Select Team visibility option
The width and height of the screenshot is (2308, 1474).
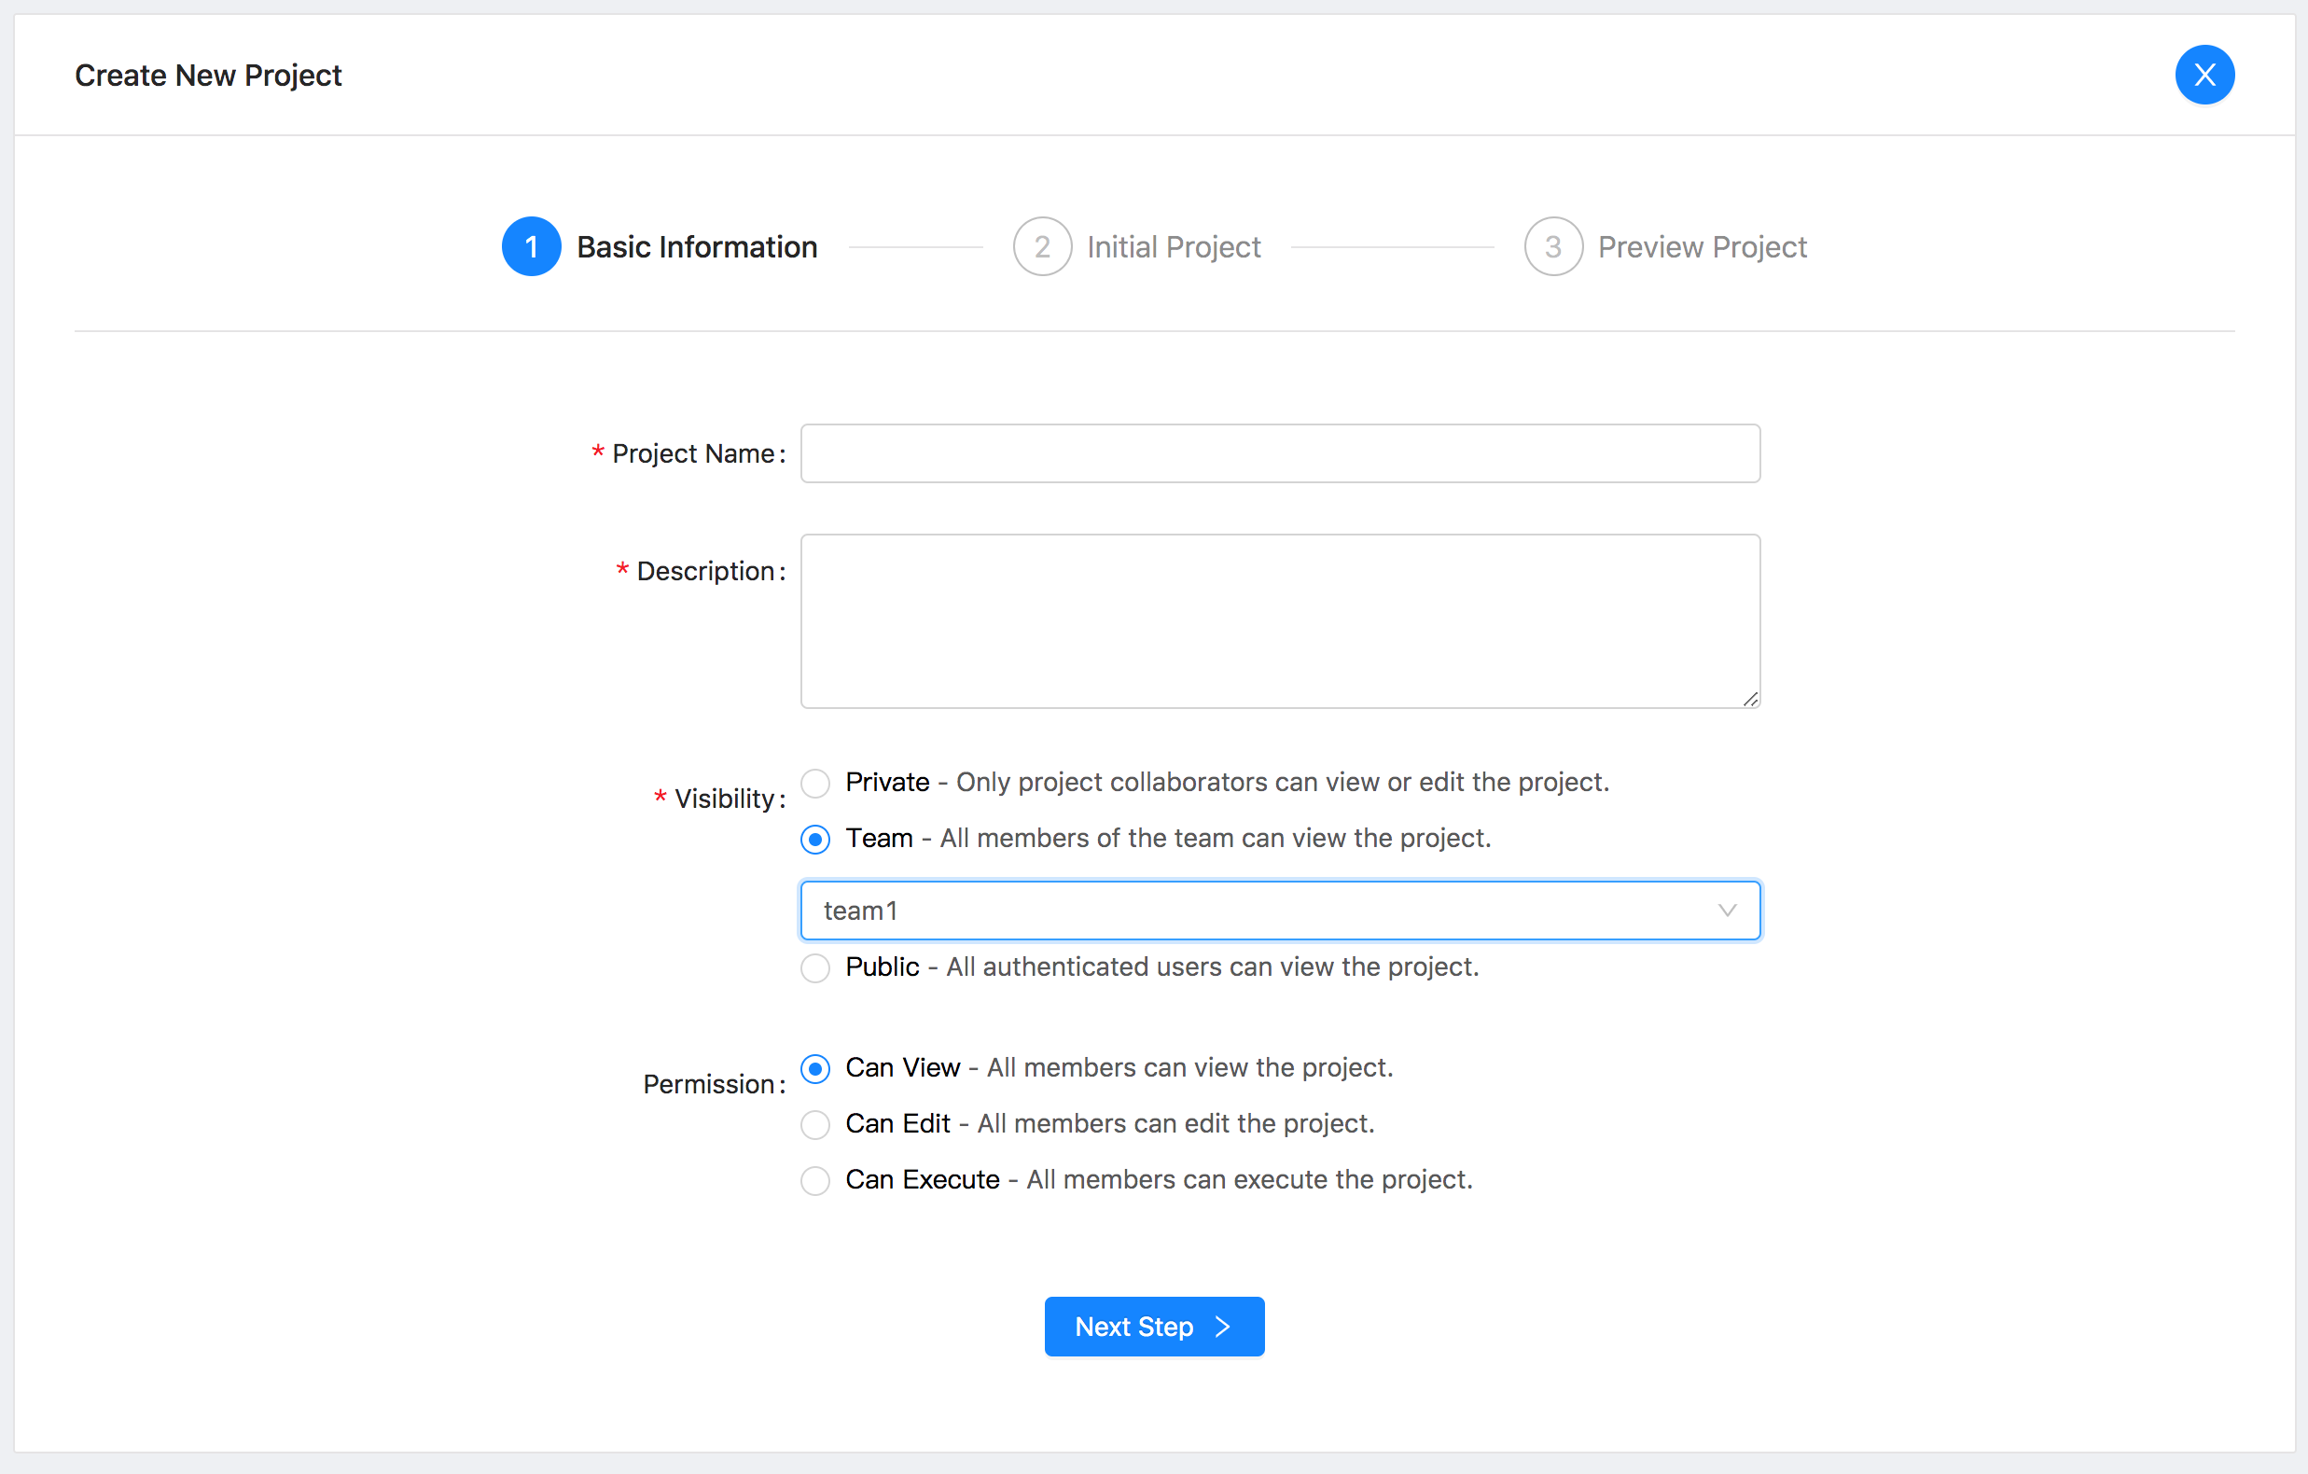[814, 839]
